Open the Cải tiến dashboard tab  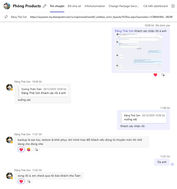point(155,6)
